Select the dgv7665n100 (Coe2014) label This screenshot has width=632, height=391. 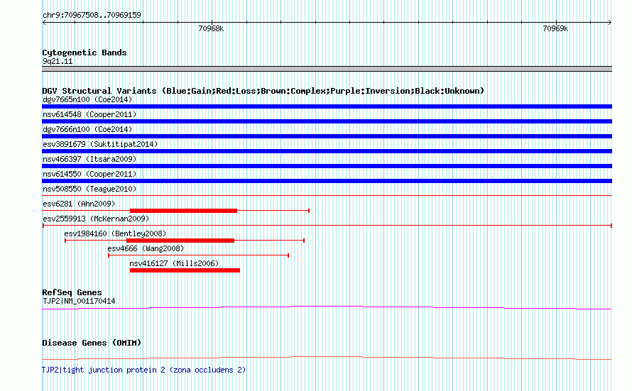point(87,99)
